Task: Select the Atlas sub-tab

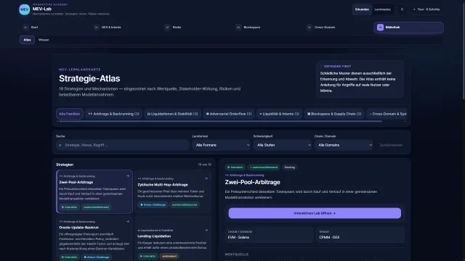Action: pyautogui.click(x=28, y=40)
